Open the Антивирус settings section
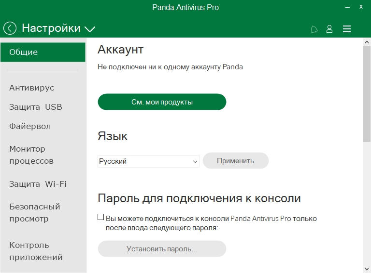 (32, 88)
